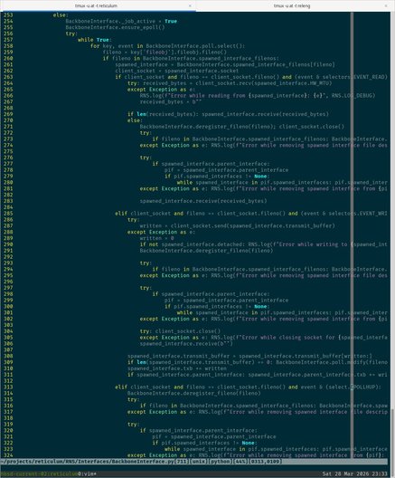Click line number 324
Viewport: 395px width, 478px height.
click(8, 455)
